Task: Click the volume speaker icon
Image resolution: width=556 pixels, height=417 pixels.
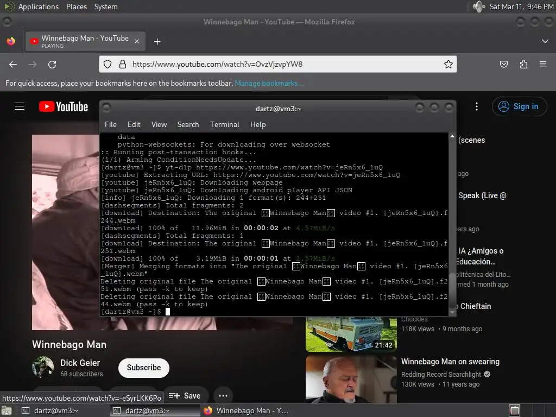Action: 479,7
